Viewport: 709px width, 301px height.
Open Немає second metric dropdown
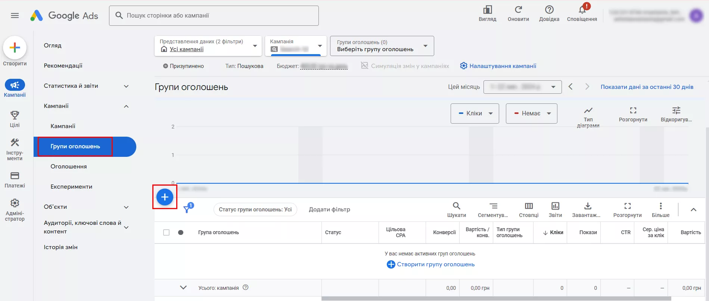[x=531, y=114]
